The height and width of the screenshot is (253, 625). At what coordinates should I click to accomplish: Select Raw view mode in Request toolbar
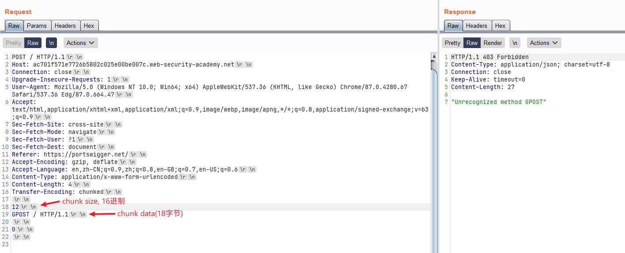pyautogui.click(x=33, y=43)
